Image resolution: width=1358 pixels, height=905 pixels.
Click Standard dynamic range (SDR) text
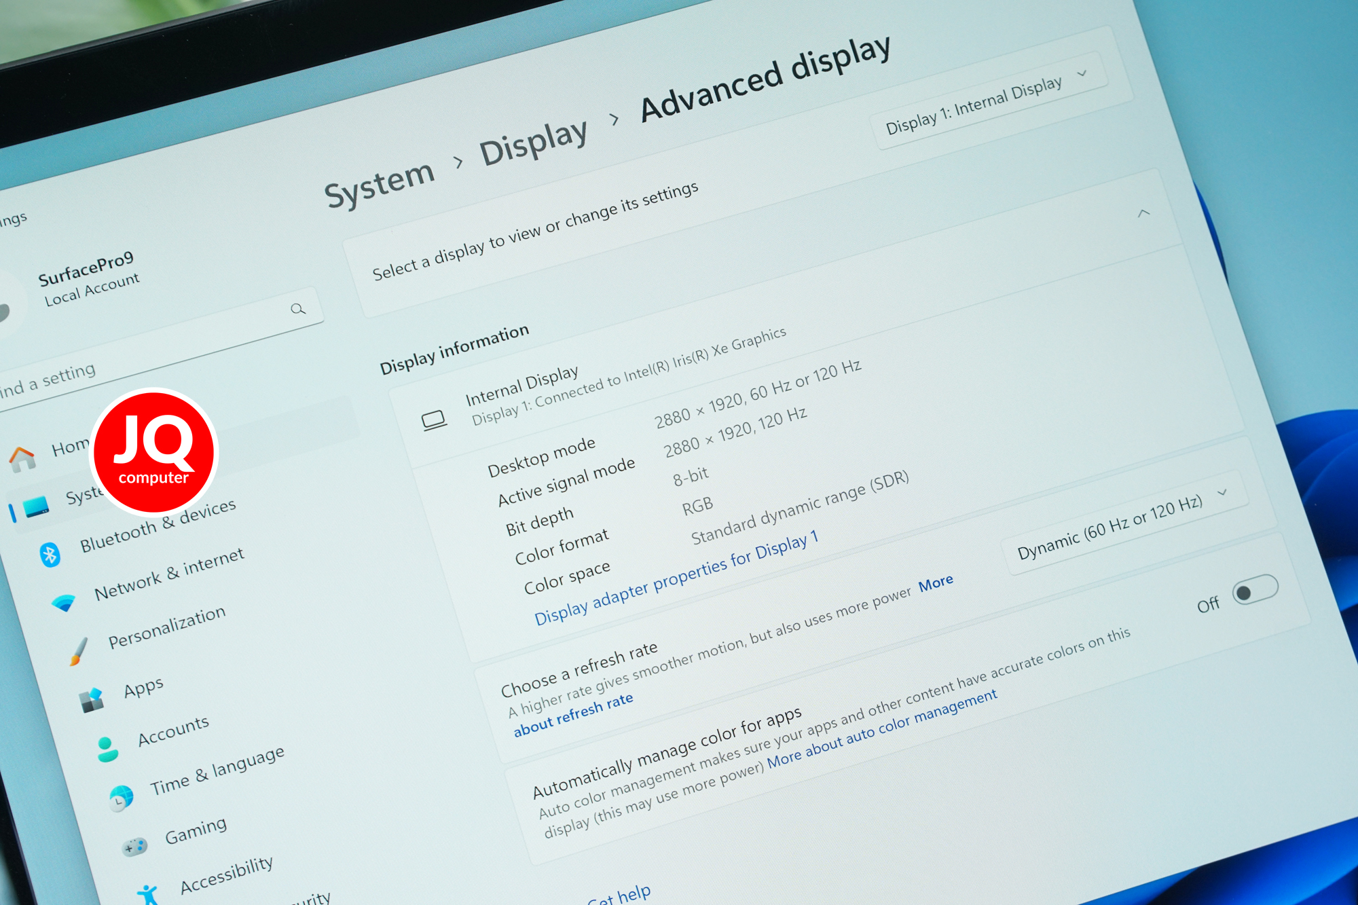click(x=800, y=507)
